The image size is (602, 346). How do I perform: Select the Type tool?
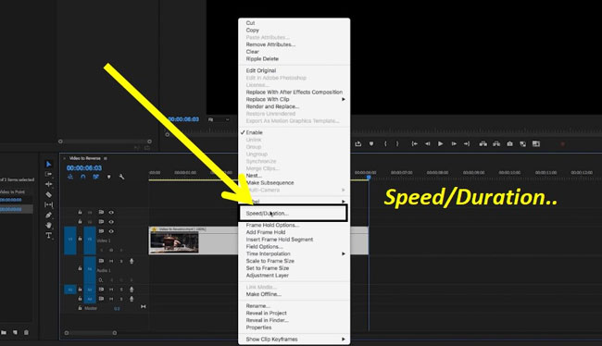(49, 236)
